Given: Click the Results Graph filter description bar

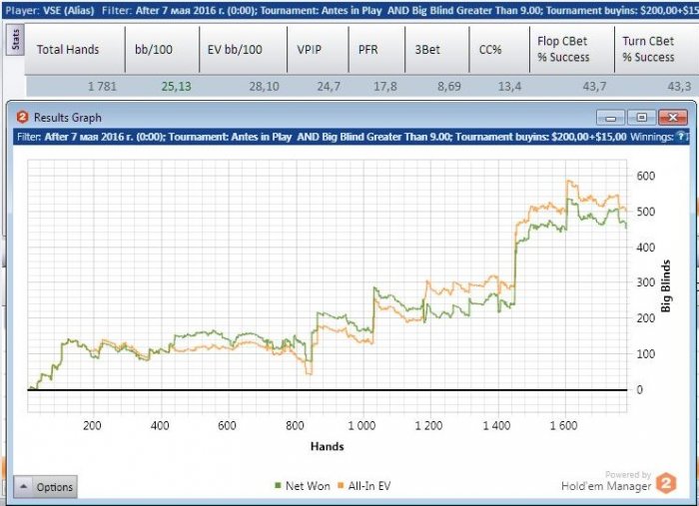Looking at the screenshot, I should [x=351, y=137].
